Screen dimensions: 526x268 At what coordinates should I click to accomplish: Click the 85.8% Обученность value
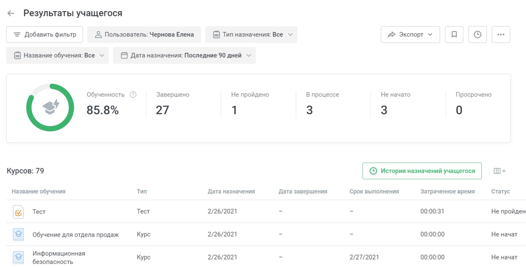coord(103,110)
